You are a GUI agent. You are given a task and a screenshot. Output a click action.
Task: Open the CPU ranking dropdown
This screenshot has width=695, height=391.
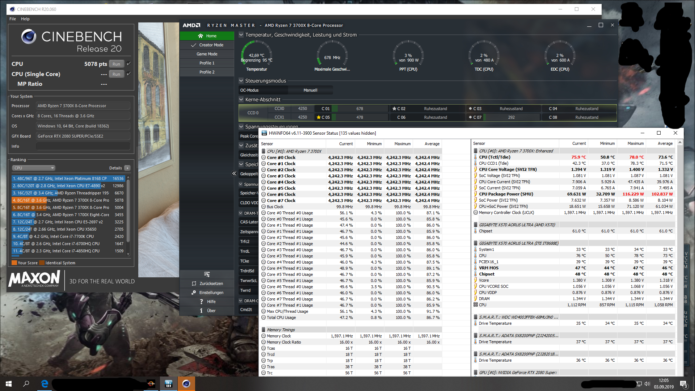pos(34,168)
